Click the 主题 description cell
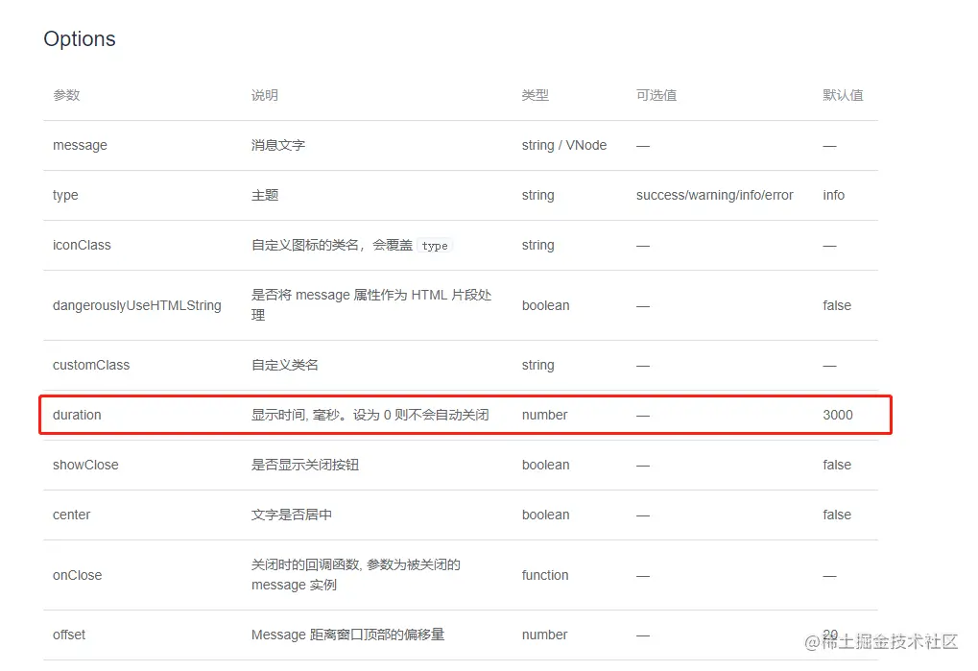This screenshot has width=978, height=671. point(265,195)
